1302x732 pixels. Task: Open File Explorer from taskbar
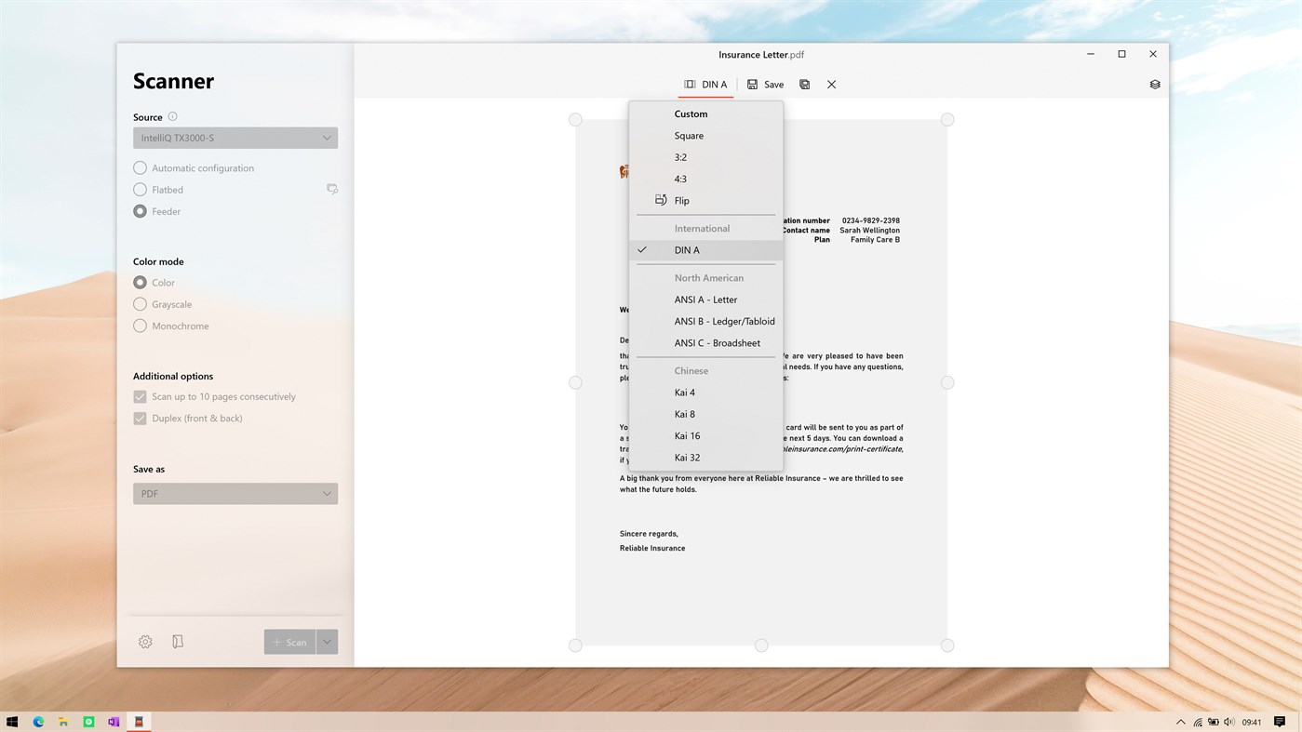tap(63, 722)
